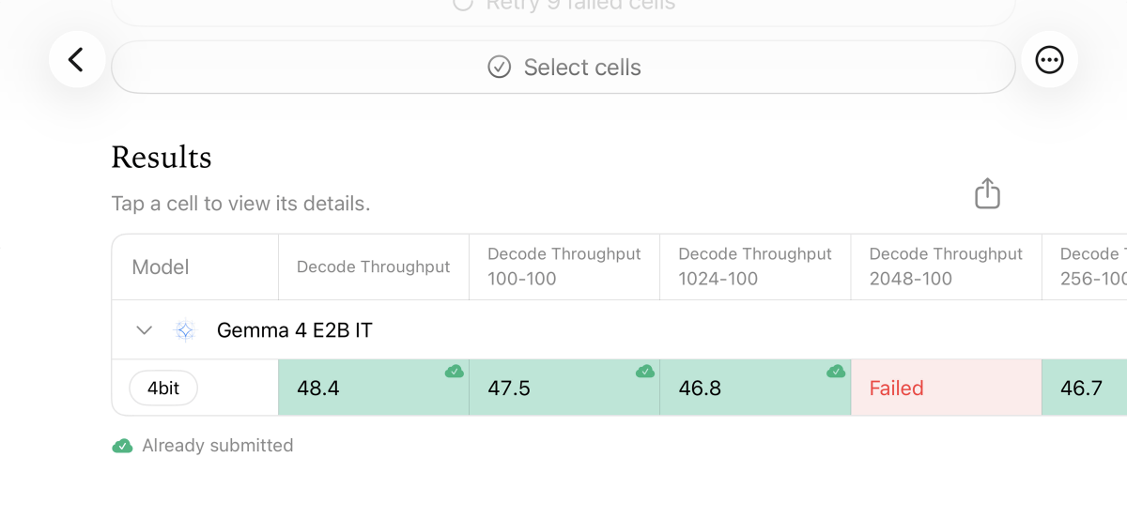Open the 46.8 result cell

click(755, 388)
